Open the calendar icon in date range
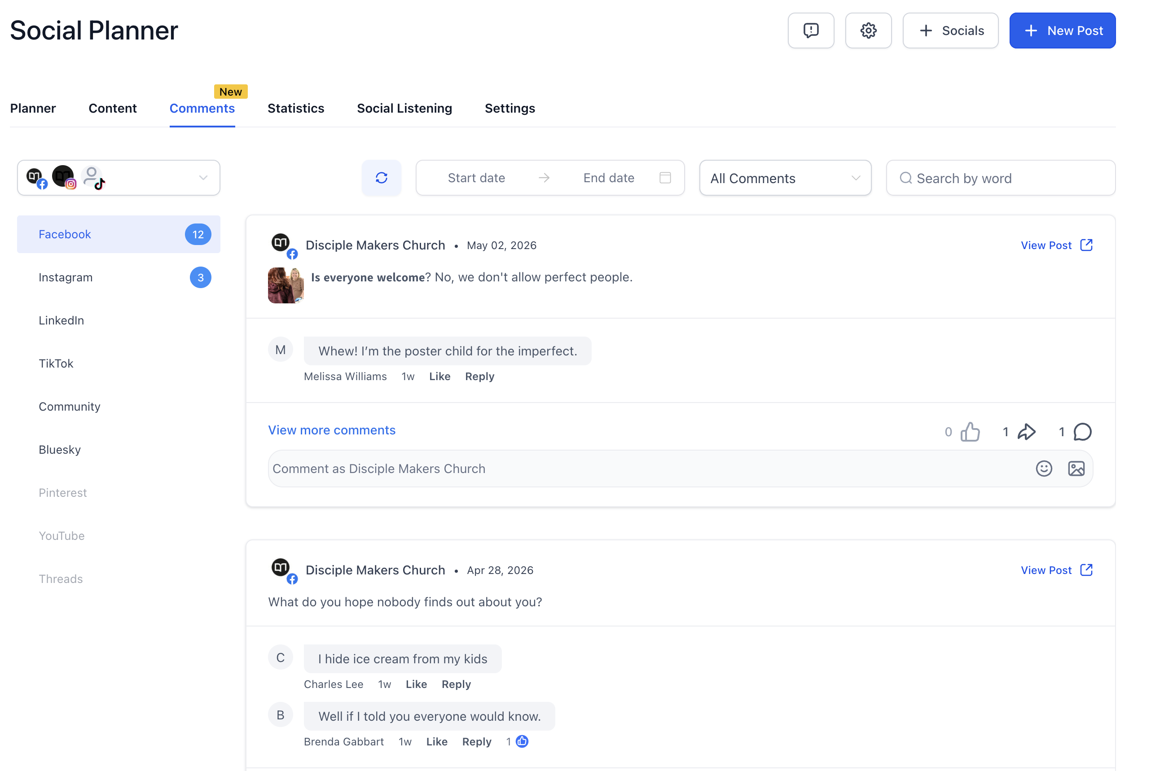Viewport: 1151px width, 771px height. [x=665, y=178]
